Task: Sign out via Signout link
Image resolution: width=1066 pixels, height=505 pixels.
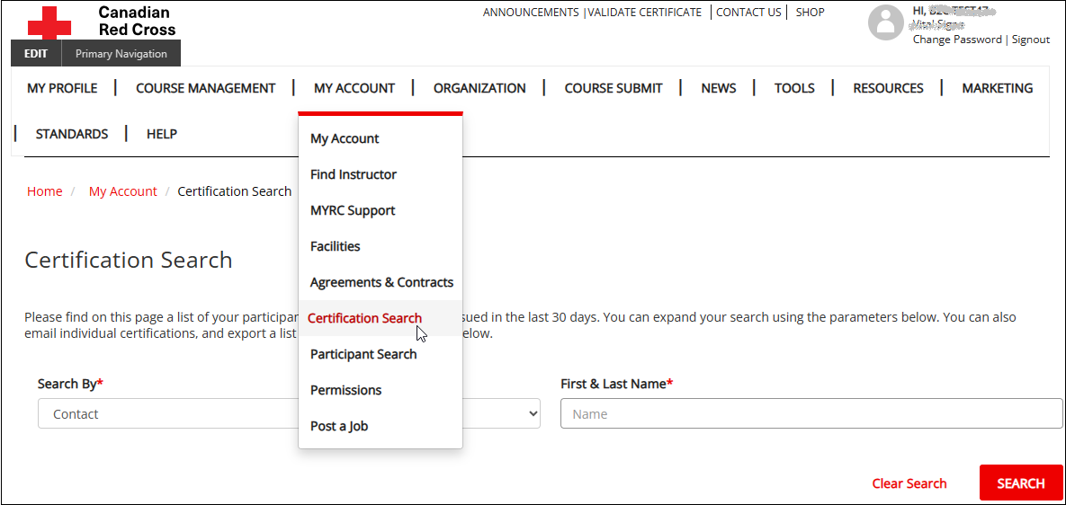Action: pos(1031,40)
